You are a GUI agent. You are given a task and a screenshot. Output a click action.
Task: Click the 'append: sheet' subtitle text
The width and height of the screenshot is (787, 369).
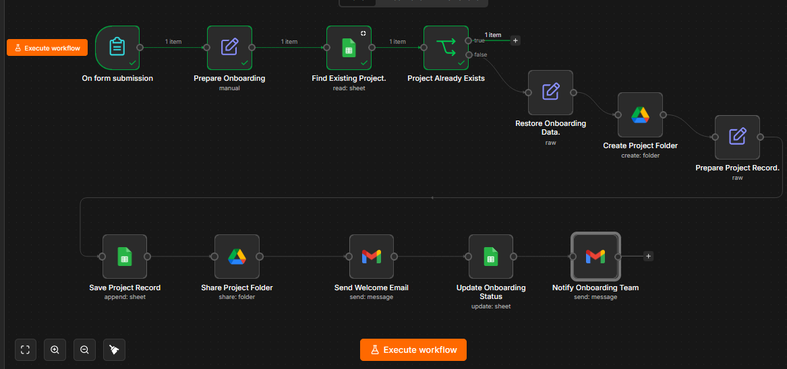pos(125,297)
